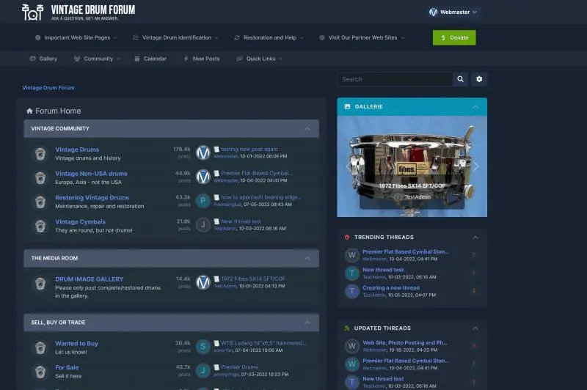Click the Drum Image Gallery forum icon
The width and height of the screenshot is (587, 390).
[x=40, y=284]
